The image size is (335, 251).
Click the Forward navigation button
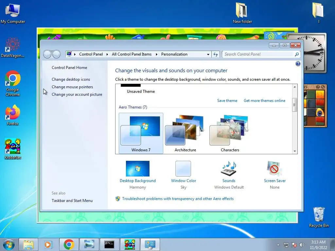[x=56, y=54]
